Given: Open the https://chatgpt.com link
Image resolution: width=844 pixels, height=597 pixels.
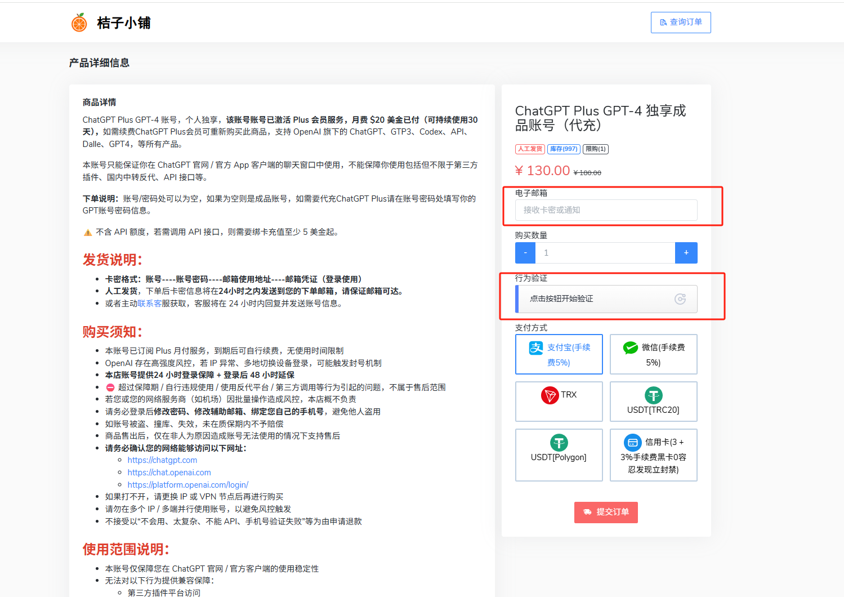Looking at the screenshot, I should pyautogui.click(x=162, y=460).
